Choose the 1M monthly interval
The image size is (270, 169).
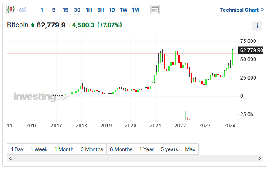click(x=135, y=10)
